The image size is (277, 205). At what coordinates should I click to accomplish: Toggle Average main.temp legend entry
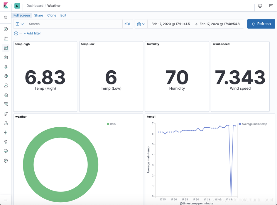coord(253,124)
